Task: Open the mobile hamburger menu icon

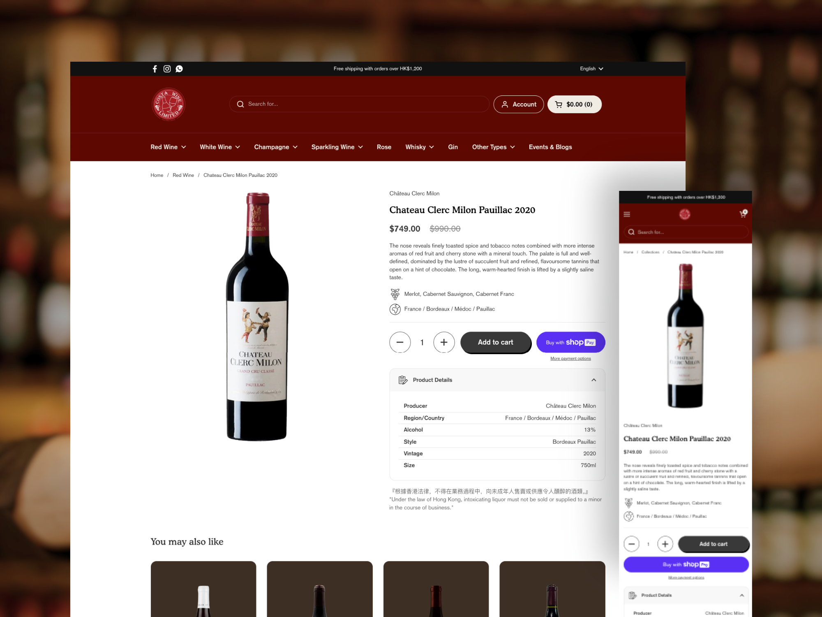Action: (627, 214)
